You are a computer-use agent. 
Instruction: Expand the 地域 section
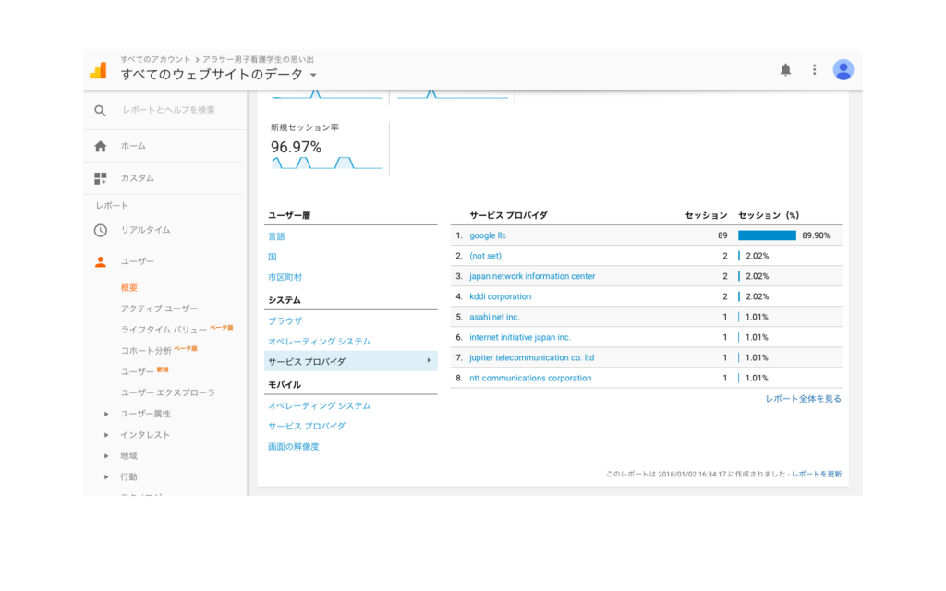(x=106, y=456)
